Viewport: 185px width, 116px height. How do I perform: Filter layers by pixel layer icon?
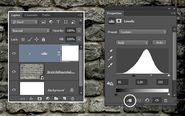click(x=43, y=22)
